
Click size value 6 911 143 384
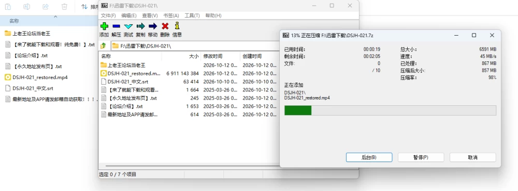183,73
